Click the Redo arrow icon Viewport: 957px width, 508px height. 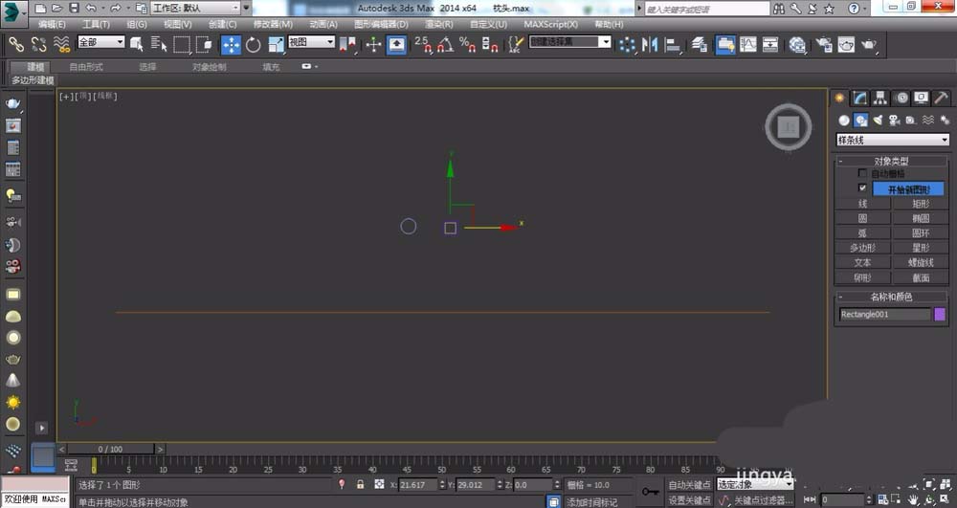(x=116, y=8)
